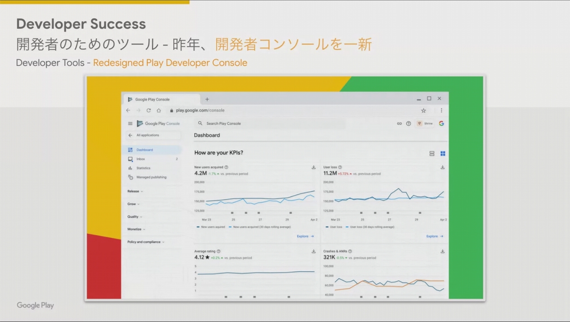570x322 pixels.
Task: Expand the Monetize section
Action: [136, 229]
